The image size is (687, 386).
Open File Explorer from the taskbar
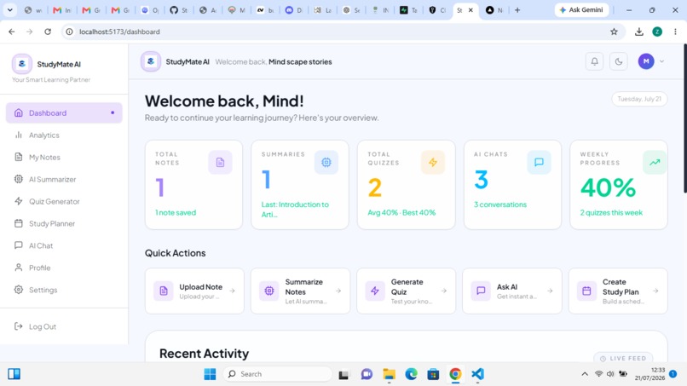click(x=389, y=374)
